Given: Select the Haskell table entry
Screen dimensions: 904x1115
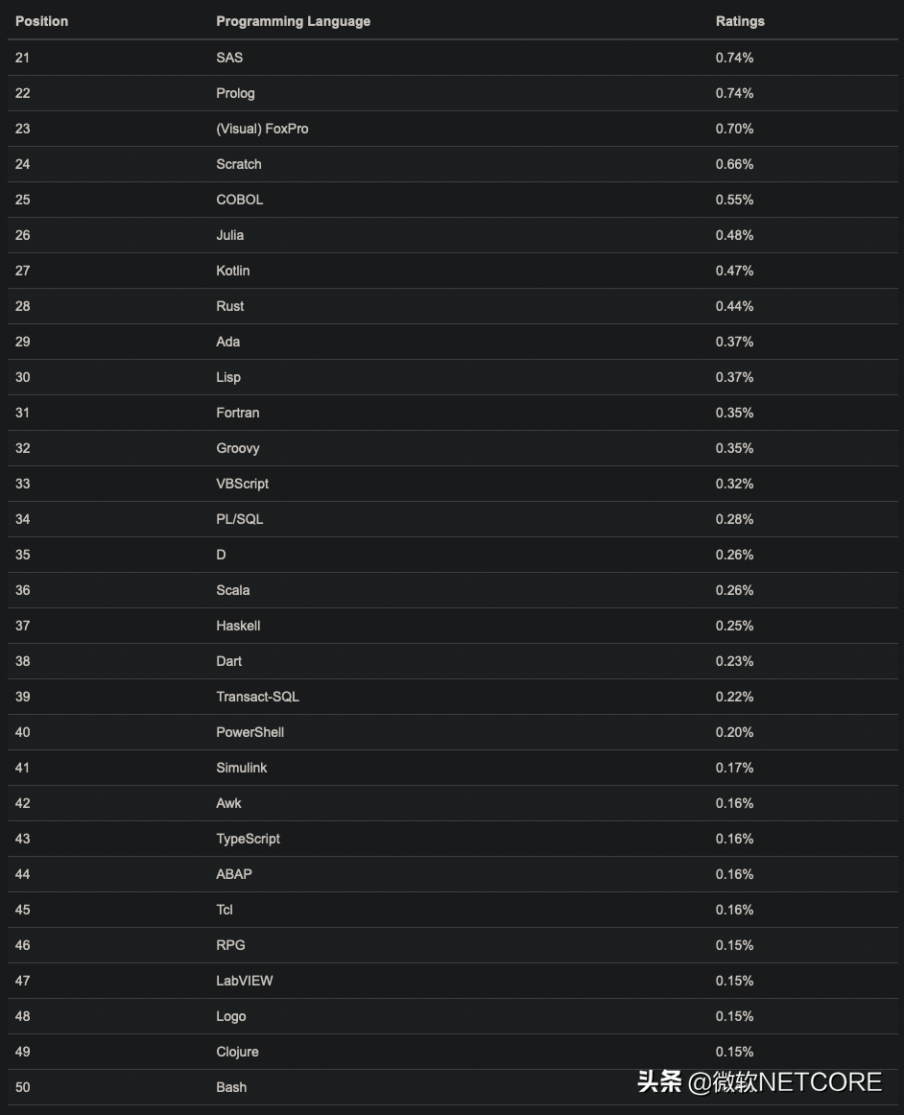Looking at the screenshot, I should [x=238, y=626].
